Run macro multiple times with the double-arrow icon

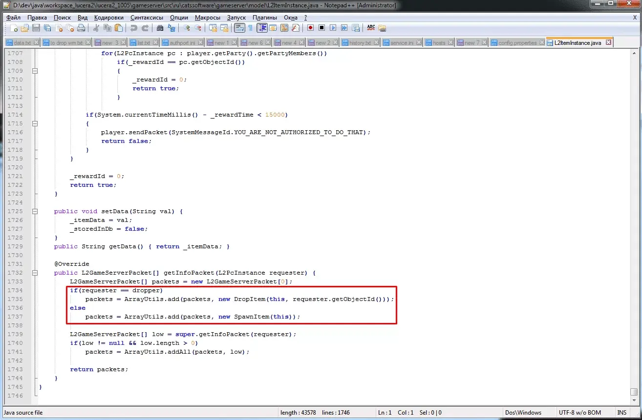coord(344,28)
